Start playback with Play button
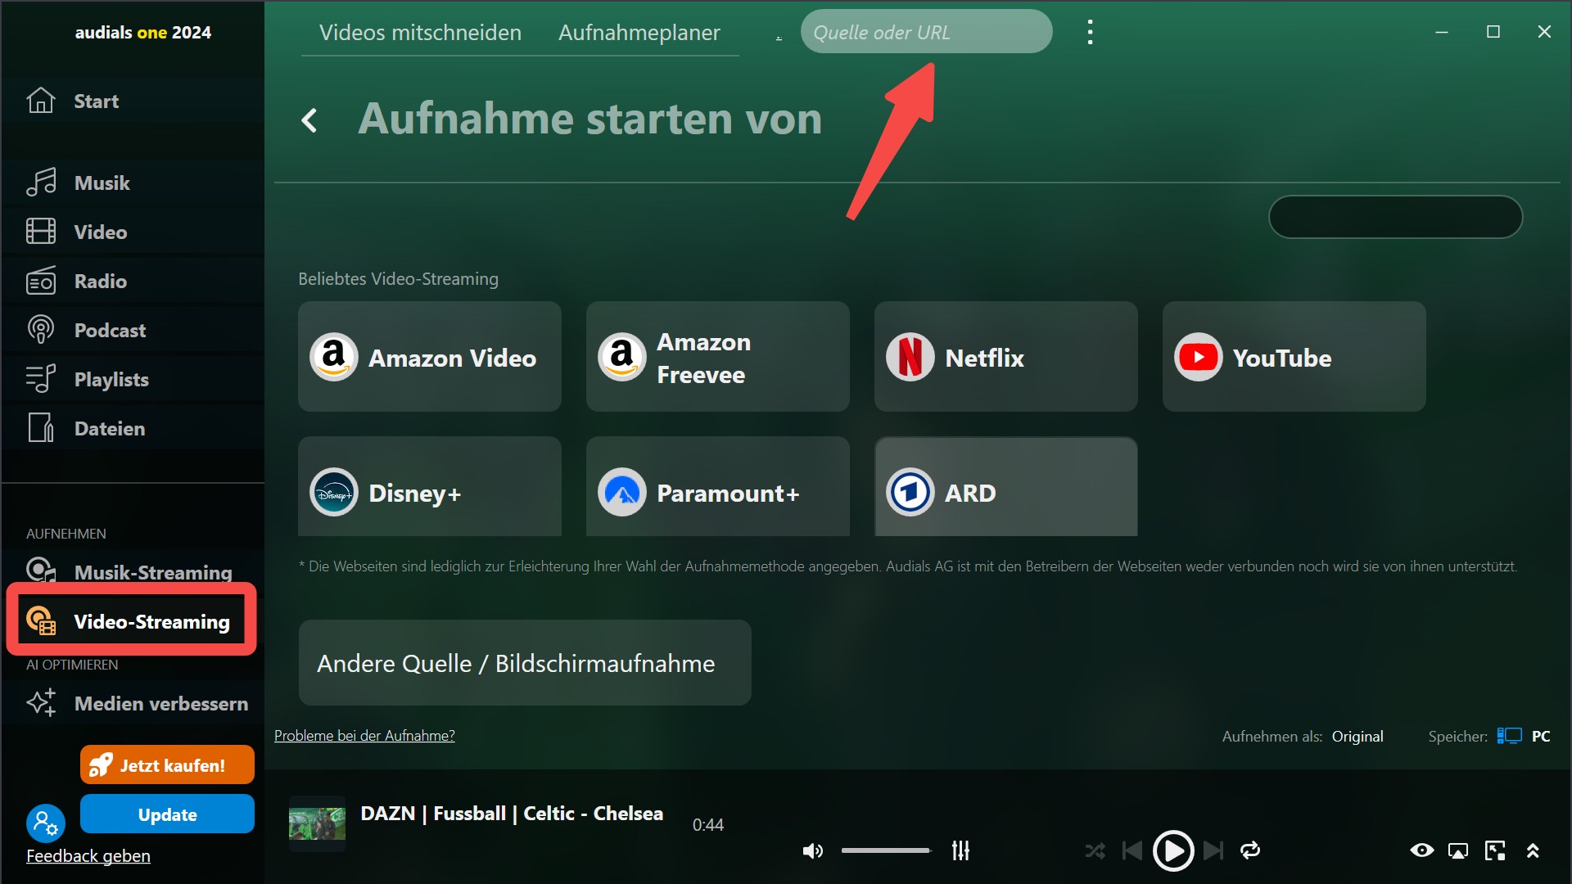The image size is (1572, 884). click(x=1172, y=851)
